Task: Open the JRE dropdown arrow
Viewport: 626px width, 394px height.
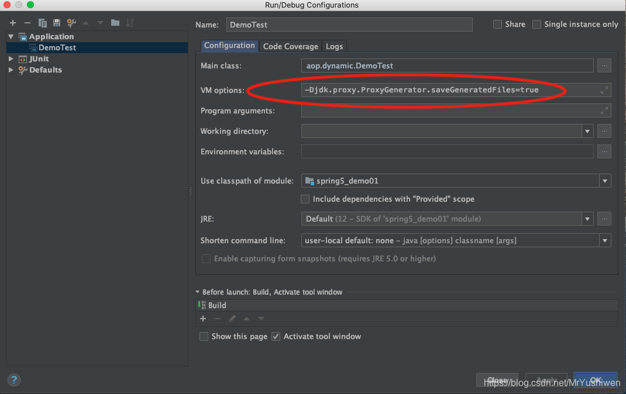Action: [587, 219]
